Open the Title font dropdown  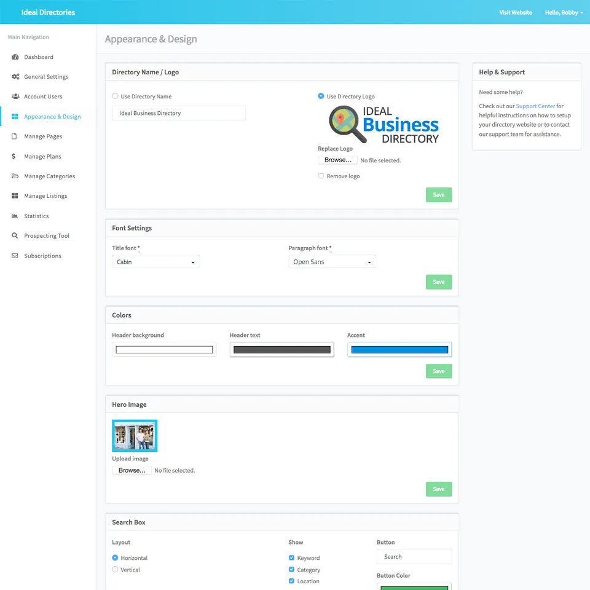tap(156, 262)
